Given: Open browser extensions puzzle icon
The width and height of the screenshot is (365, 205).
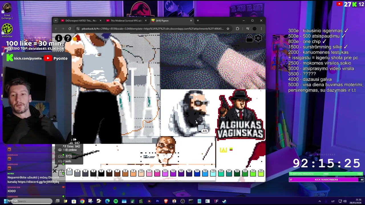Looking at the screenshot, I should pos(237,28).
